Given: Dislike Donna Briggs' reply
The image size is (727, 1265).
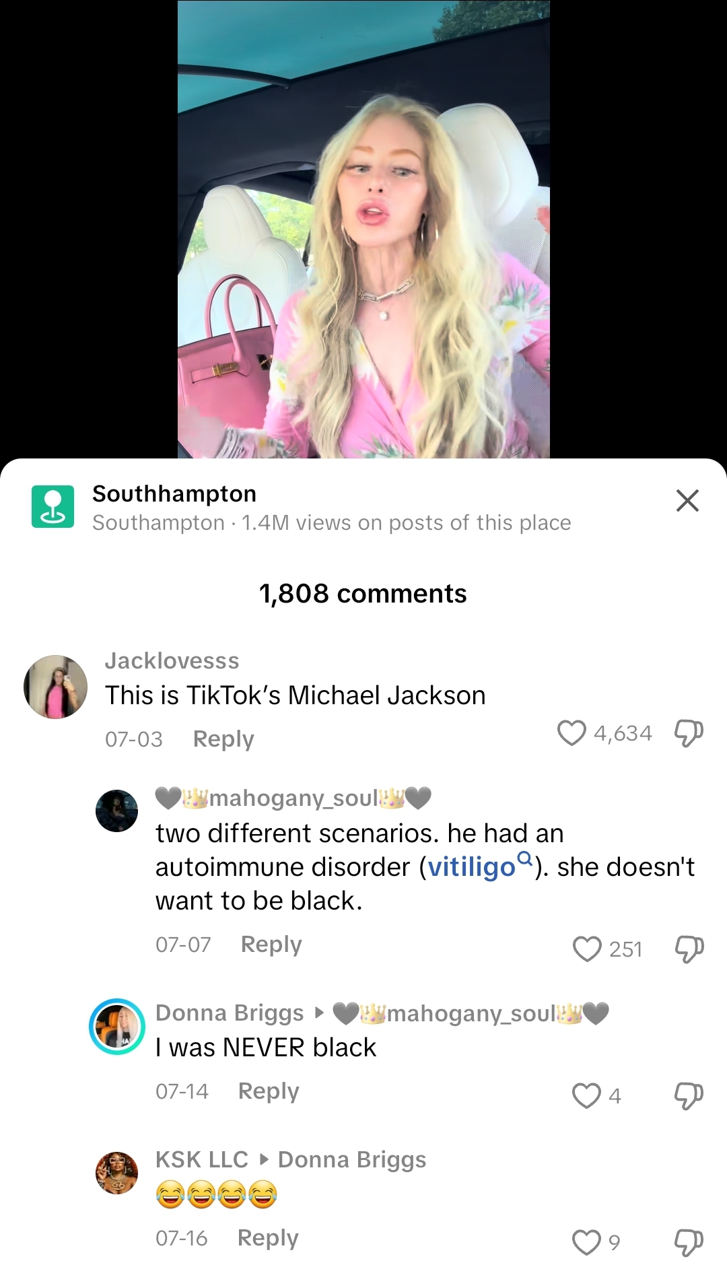Looking at the screenshot, I should 689,1095.
